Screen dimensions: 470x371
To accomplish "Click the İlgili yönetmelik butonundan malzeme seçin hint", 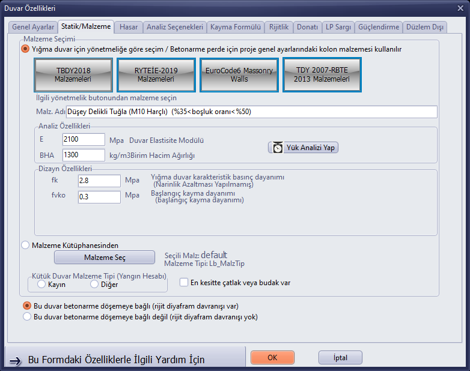I will (x=106, y=98).
